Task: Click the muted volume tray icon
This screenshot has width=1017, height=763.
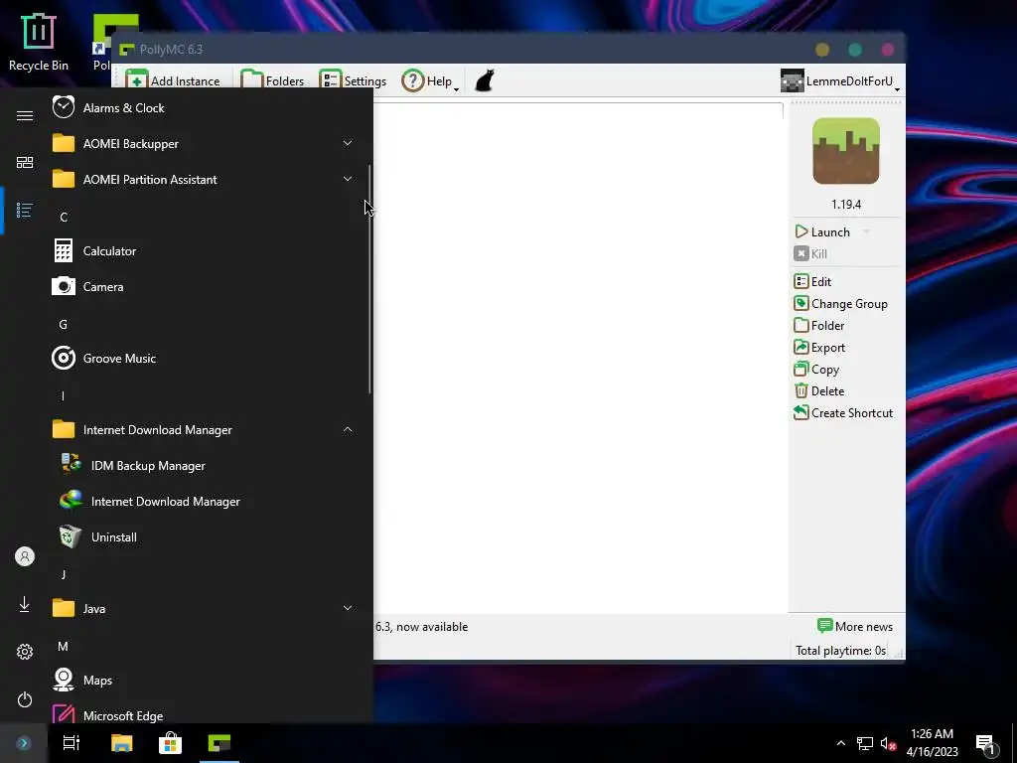Action: point(888,743)
